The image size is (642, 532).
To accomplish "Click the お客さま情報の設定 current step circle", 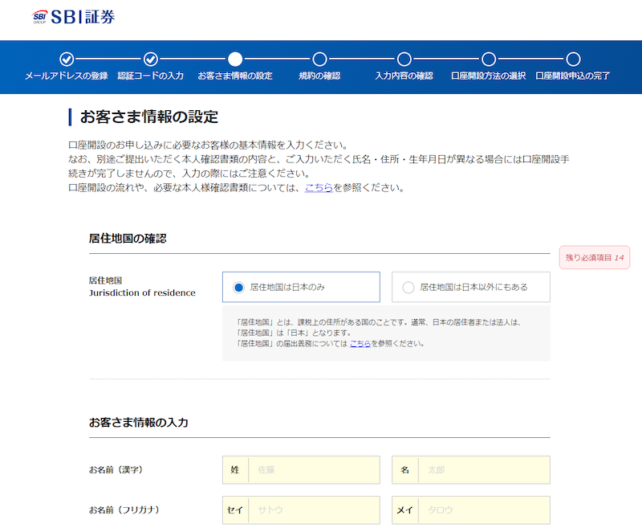I will 234,59.
